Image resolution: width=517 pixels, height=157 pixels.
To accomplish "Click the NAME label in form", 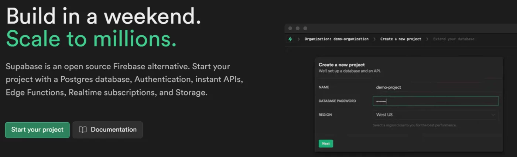I will (x=324, y=87).
